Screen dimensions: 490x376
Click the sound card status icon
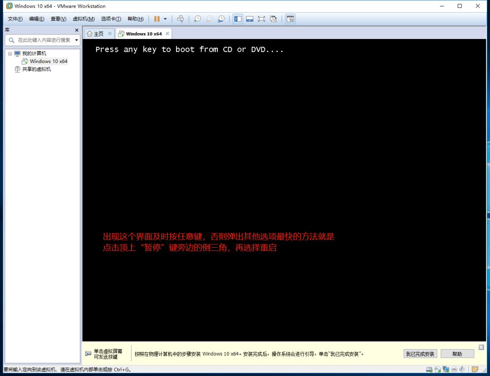coord(462,370)
